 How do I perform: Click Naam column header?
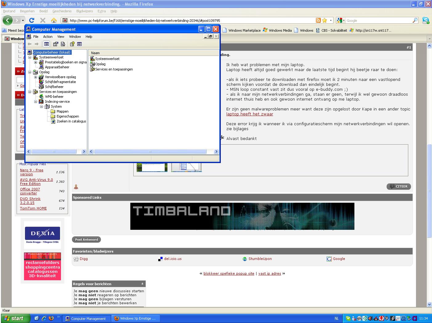coord(154,53)
